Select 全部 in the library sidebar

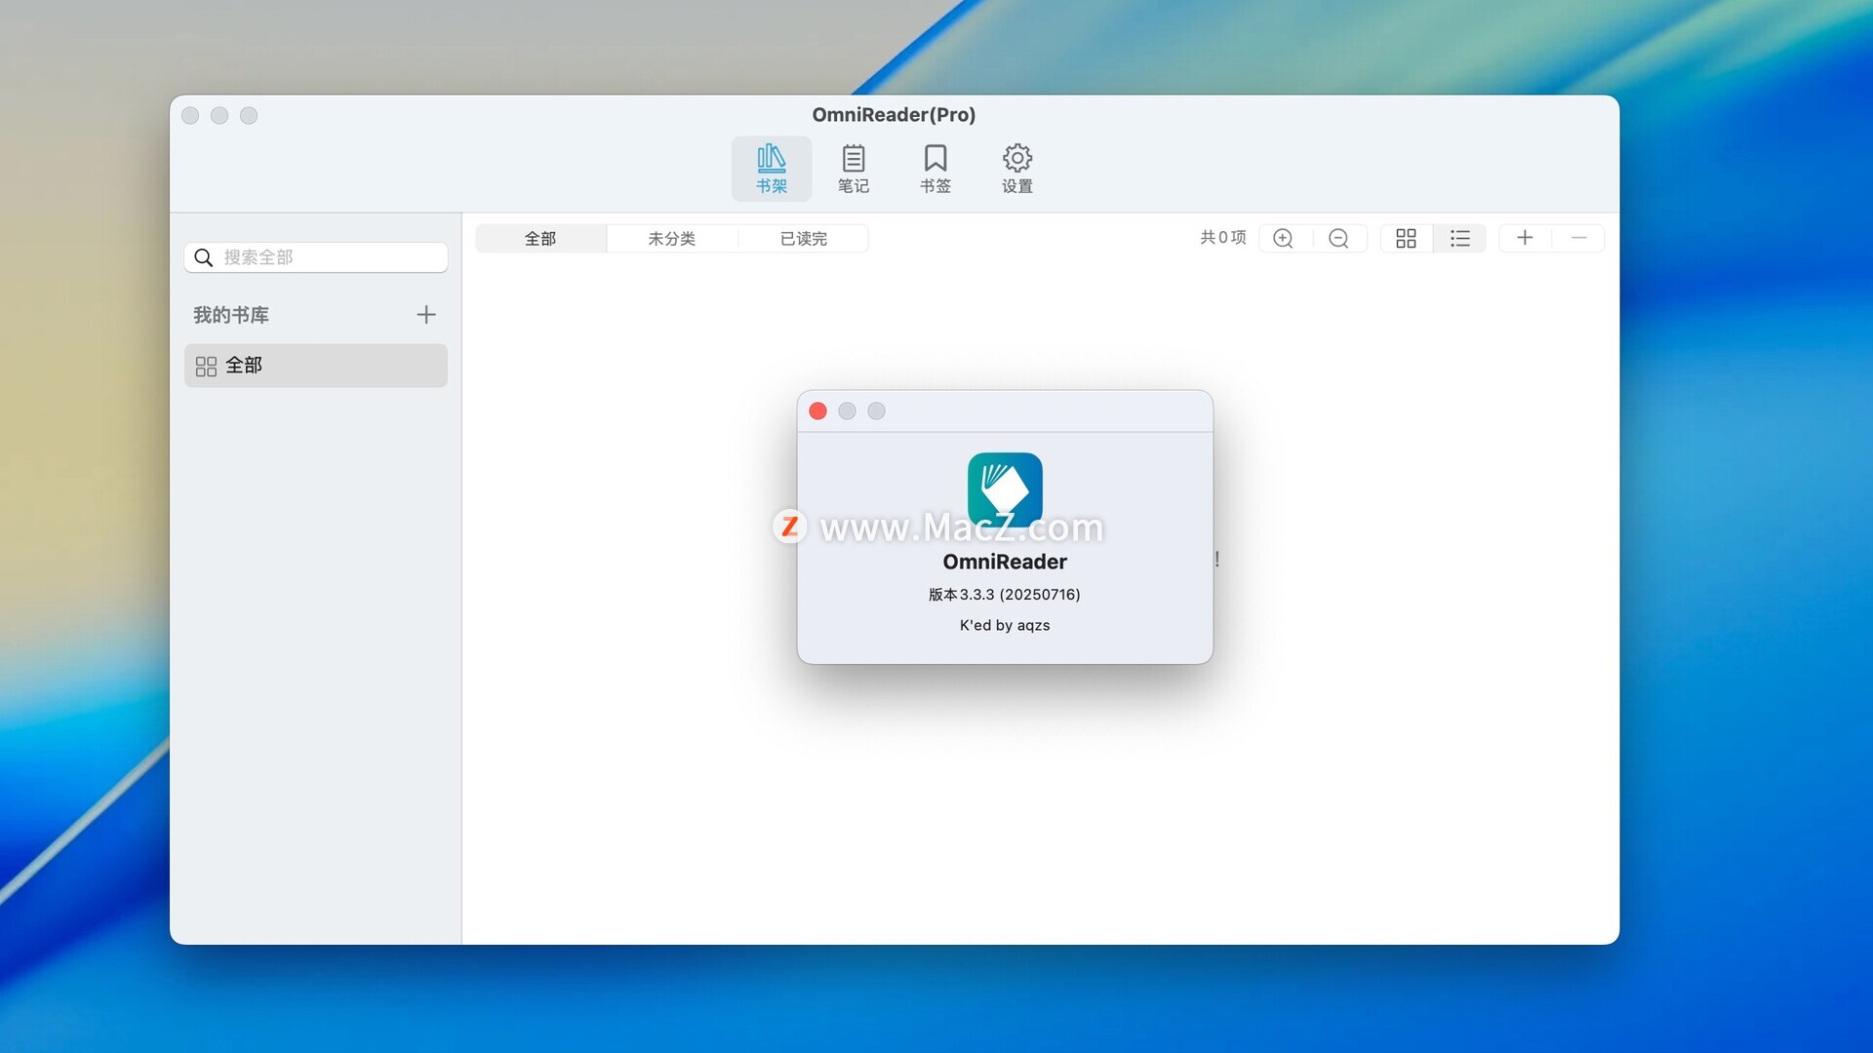coord(315,366)
